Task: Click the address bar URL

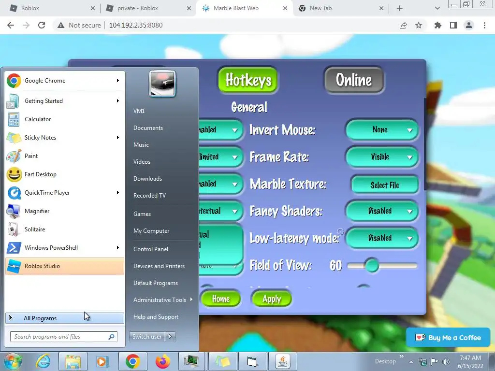Action: point(136,25)
